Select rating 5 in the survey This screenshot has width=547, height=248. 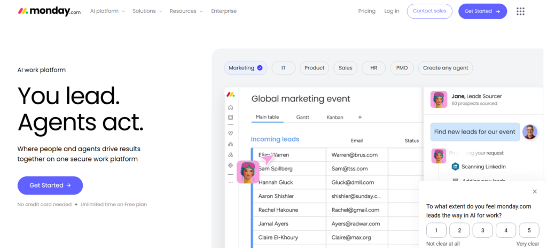529,230
